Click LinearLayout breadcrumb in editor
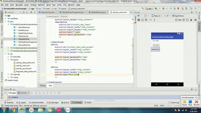Screen dimensions: 201x113 (53, 16)
